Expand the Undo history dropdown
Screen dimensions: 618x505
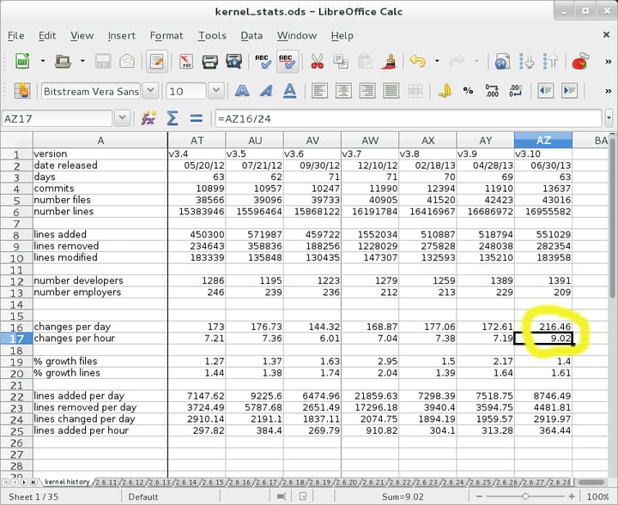tap(437, 61)
